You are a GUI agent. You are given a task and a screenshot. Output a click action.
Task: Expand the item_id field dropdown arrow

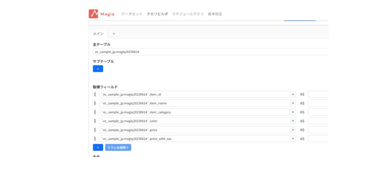click(293, 94)
